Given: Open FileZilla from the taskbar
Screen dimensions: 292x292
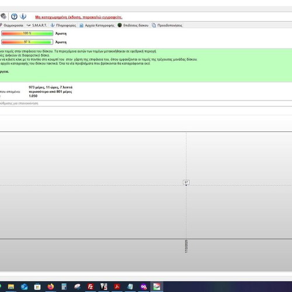Looking at the screenshot, I should (91, 287).
